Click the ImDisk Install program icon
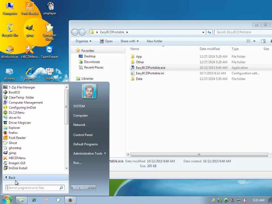The width and height of the screenshot is (272, 204). coord(5,168)
